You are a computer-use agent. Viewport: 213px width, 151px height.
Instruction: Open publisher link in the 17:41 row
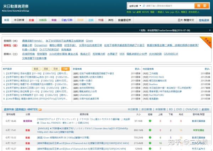pos(198,130)
